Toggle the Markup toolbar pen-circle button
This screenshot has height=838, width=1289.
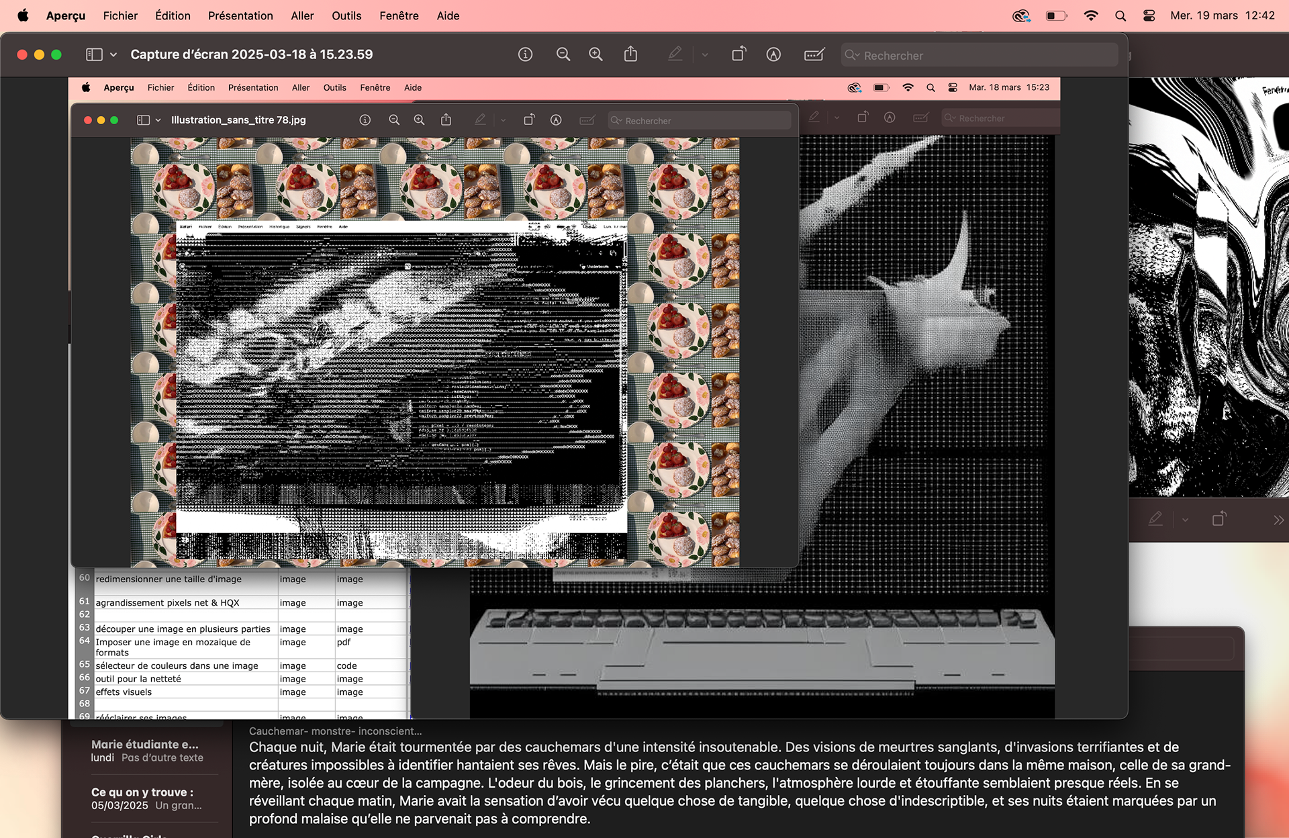(x=773, y=54)
